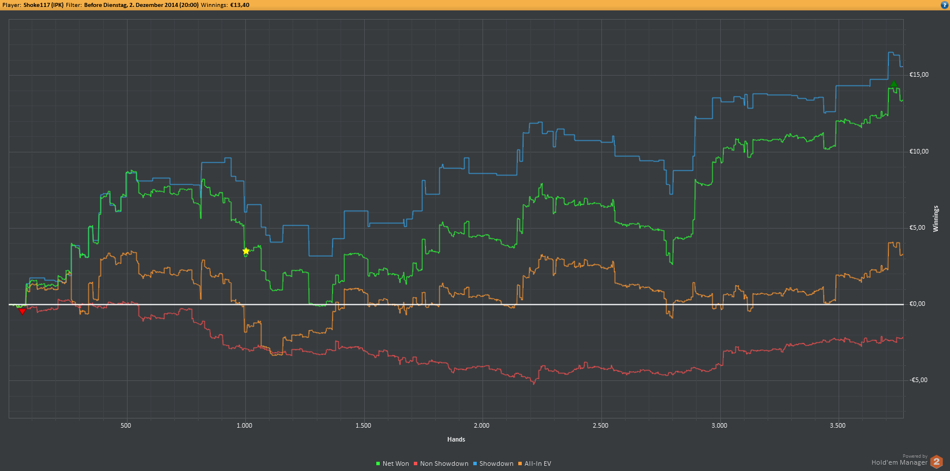The image size is (950, 471).
Task: Select the yellow star marker on the graph
Action: coord(246,251)
